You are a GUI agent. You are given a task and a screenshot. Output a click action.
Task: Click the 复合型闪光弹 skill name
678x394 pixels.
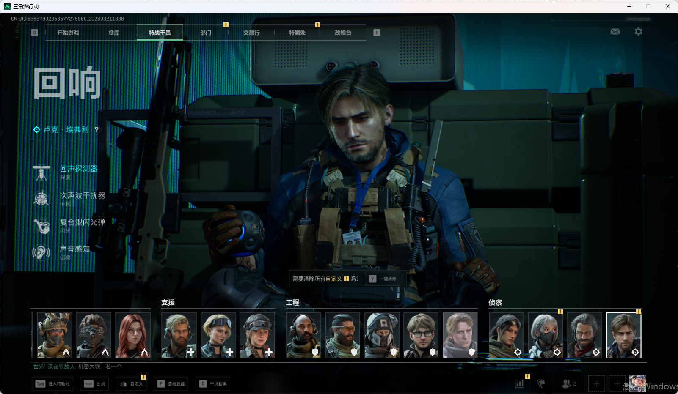[83, 222]
